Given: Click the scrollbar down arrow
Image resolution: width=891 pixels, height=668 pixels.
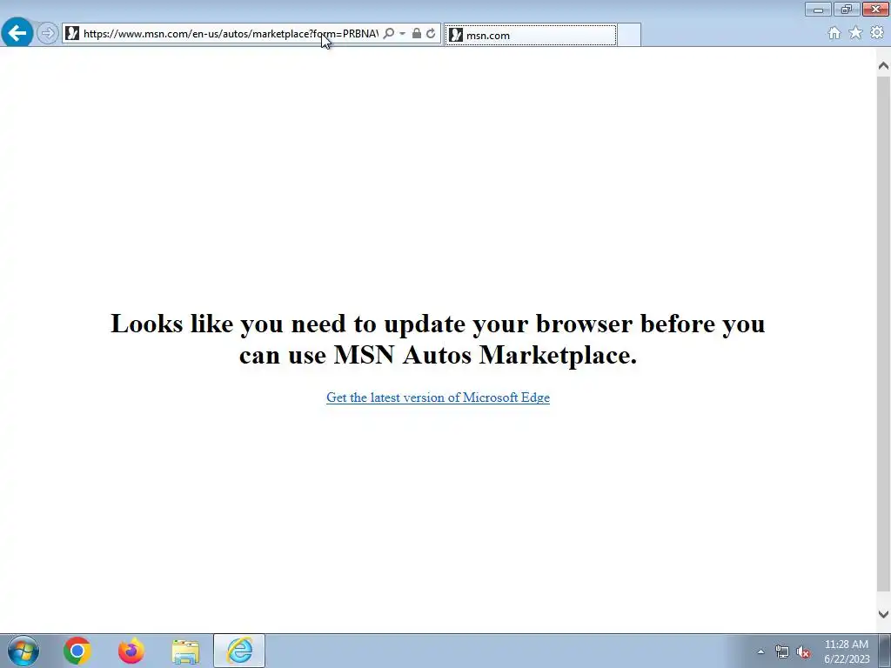Looking at the screenshot, I should (x=884, y=614).
